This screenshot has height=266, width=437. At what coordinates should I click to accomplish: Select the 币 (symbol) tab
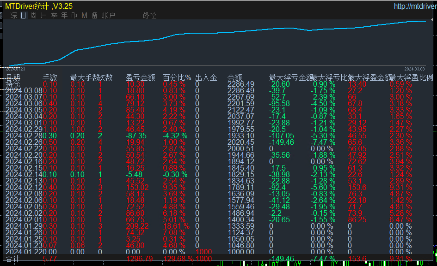[x=74, y=16]
